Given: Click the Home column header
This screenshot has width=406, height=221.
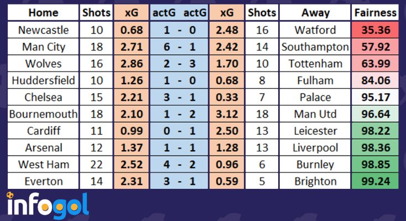Looking at the screenshot, I should coord(43,13).
